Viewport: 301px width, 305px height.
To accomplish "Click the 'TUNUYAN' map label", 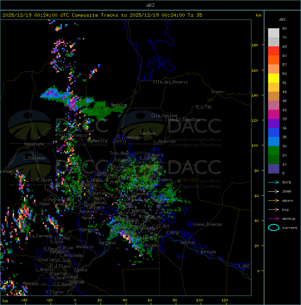I will tap(77, 282).
